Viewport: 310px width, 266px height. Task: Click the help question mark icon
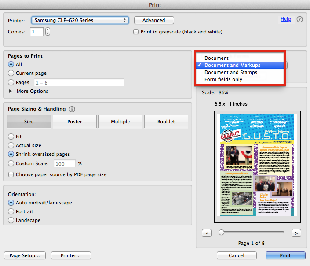[299, 19]
